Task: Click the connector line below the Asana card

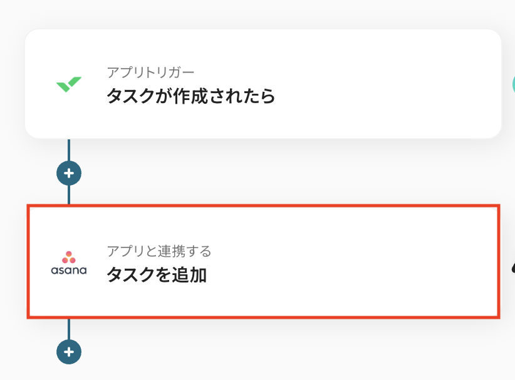Action: click(69, 329)
